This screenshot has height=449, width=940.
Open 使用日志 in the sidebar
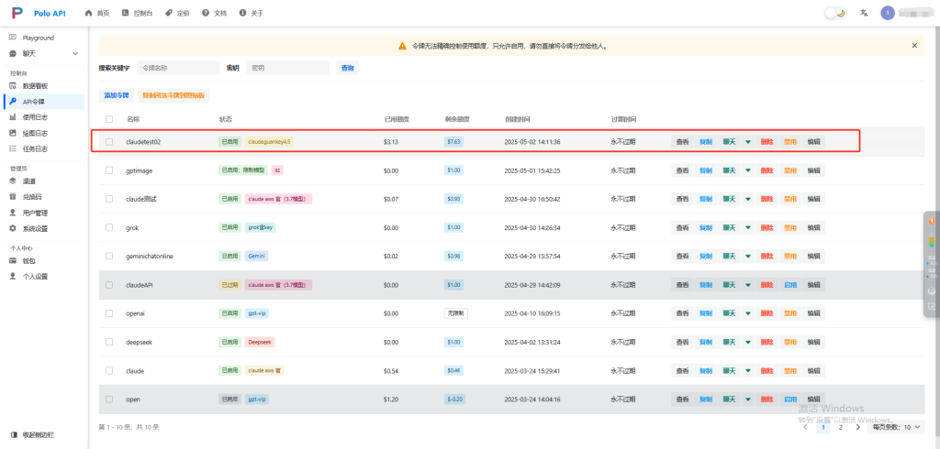(35, 117)
